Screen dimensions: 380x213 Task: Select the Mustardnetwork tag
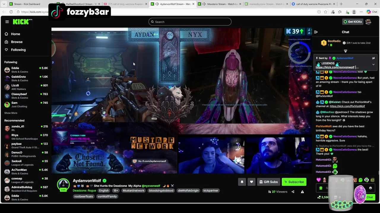134,191
